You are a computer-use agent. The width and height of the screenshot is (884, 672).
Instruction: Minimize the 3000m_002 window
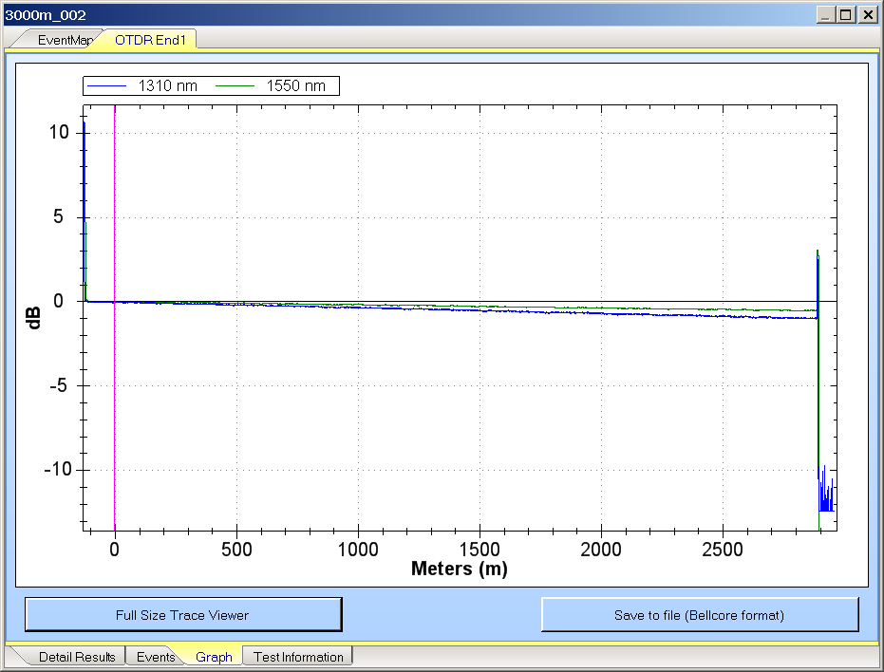click(824, 15)
